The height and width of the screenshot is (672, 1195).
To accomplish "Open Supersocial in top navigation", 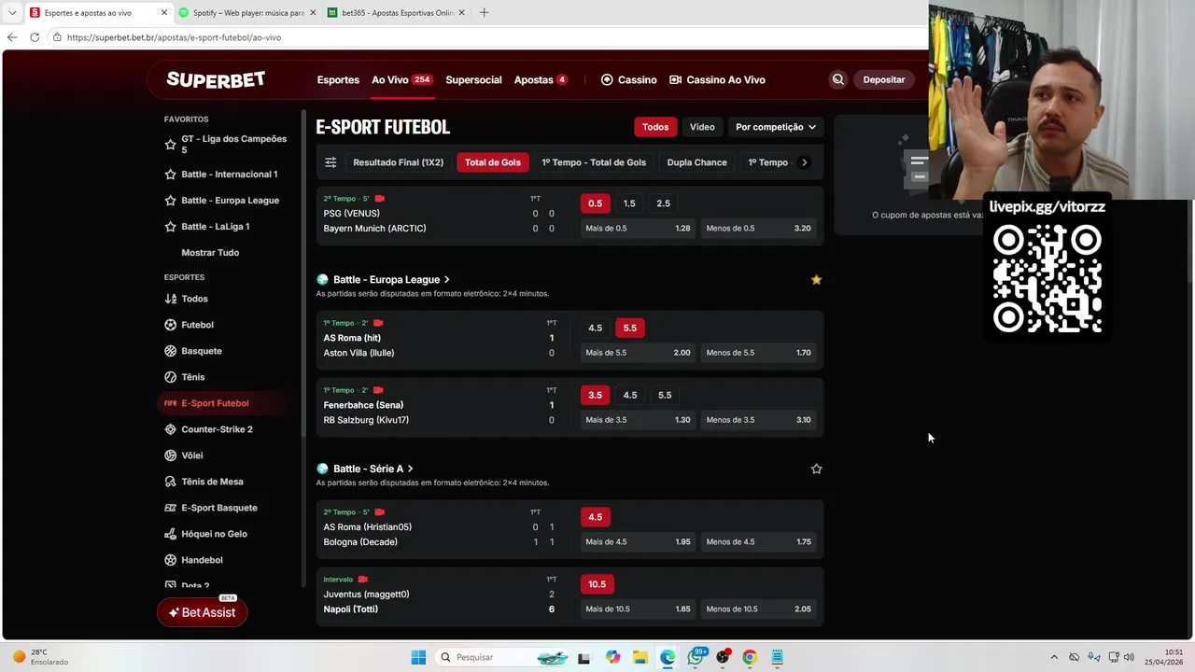I will click(x=473, y=79).
